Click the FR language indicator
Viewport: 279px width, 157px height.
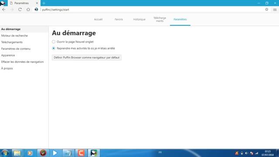[160, 153]
